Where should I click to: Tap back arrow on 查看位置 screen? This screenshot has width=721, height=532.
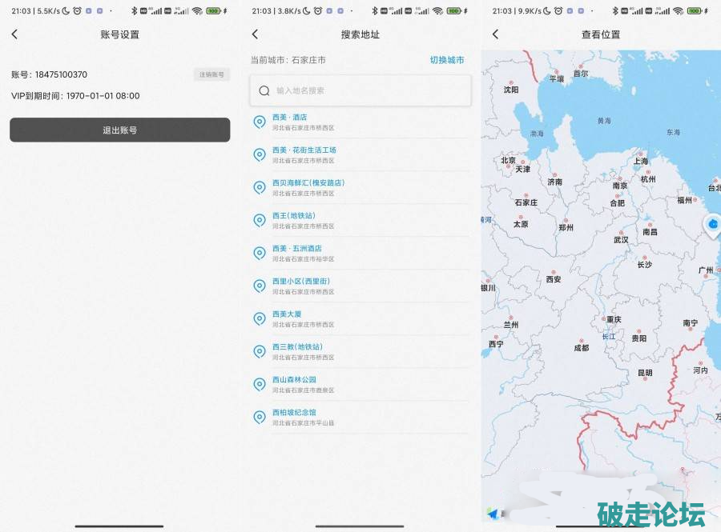click(495, 34)
